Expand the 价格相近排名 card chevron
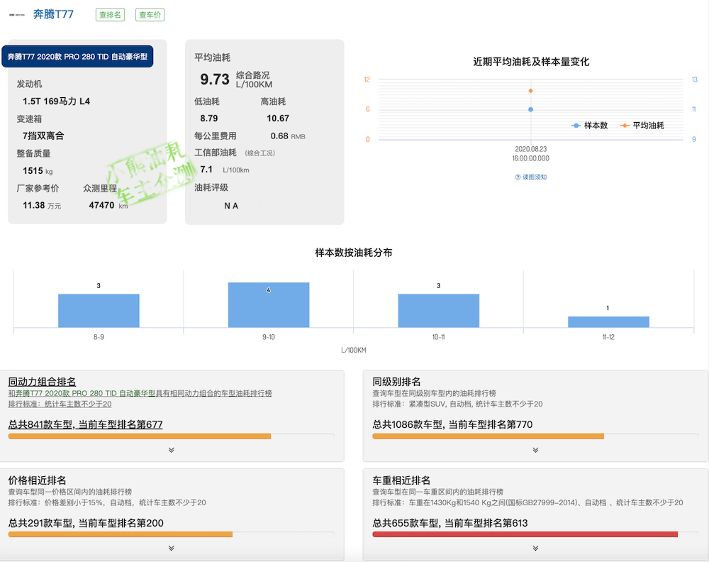709x562 pixels. (172, 548)
